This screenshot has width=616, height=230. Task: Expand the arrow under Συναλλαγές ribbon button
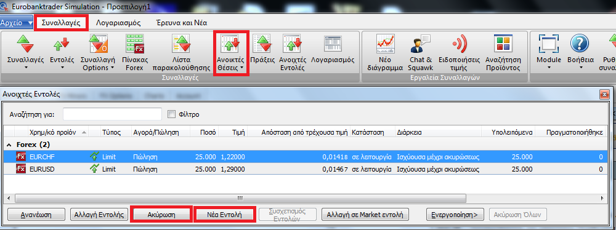[26, 68]
